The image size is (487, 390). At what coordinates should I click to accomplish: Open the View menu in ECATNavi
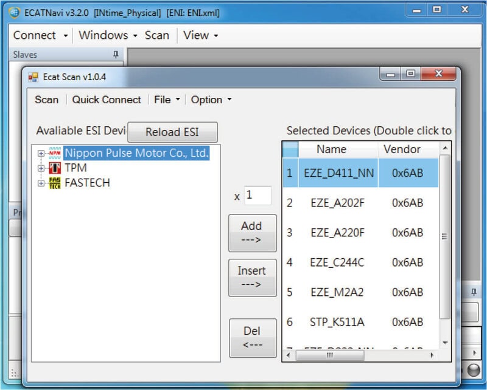pos(200,35)
